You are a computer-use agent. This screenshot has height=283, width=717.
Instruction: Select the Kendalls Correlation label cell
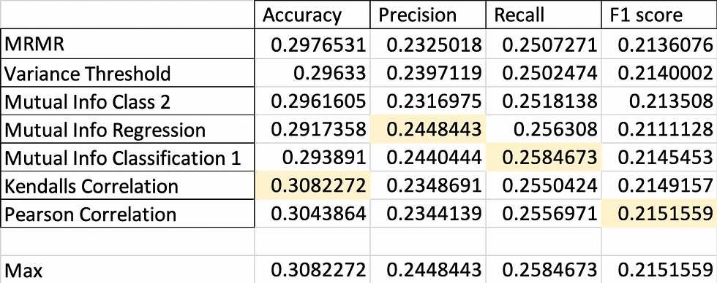pyautogui.click(x=127, y=186)
